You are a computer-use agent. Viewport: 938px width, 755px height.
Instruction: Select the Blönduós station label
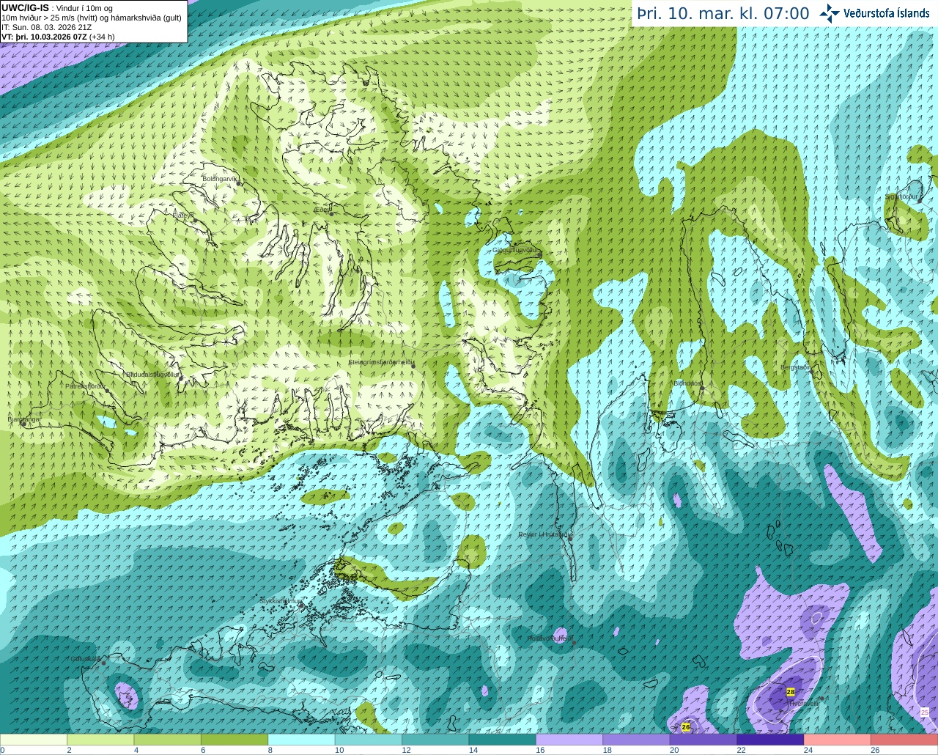(x=688, y=383)
